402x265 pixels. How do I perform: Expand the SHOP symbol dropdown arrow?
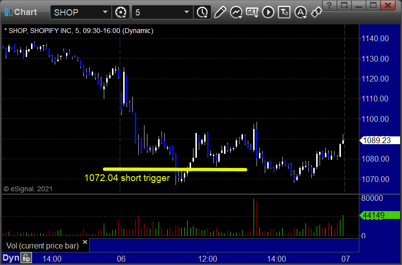[x=105, y=12]
